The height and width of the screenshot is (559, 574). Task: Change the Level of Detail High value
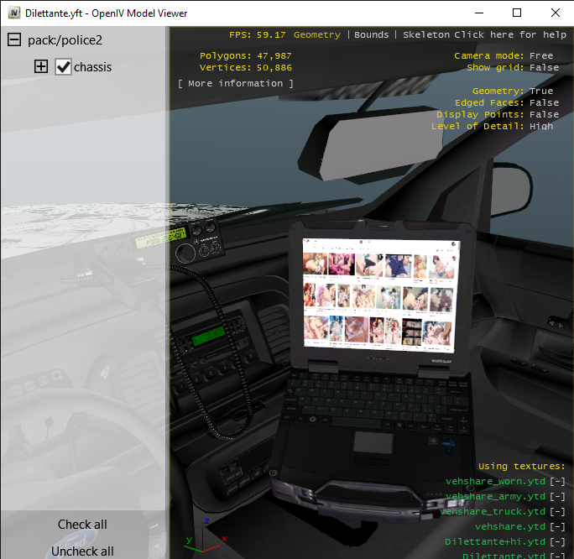[541, 127]
